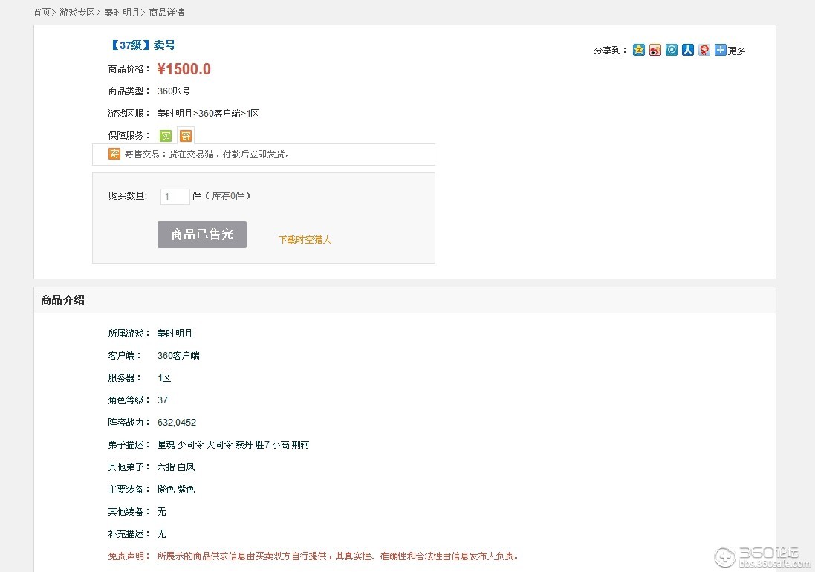Image resolution: width=815 pixels, height=572 pixels.
Task: Open 秦时明月 breadcrumb link
Action: pyautogui.click(x=122, y=13)
